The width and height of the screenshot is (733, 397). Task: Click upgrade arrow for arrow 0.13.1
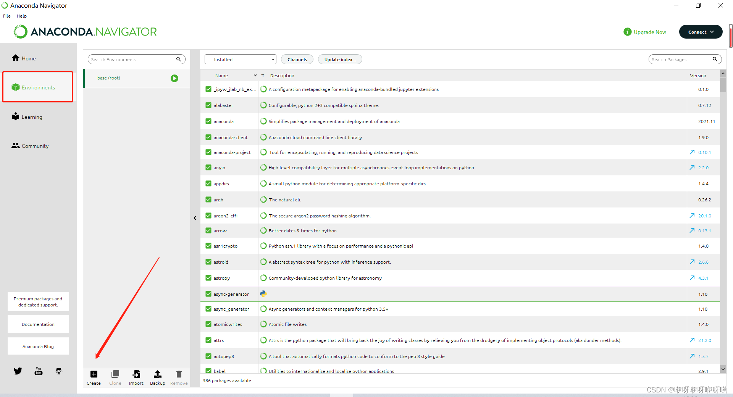692,230
